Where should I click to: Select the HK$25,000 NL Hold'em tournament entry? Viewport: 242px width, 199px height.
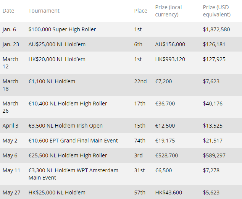click(57, 193)
